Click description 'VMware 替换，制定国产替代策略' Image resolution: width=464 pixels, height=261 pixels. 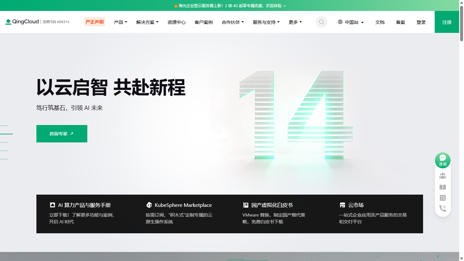[274, 218]
